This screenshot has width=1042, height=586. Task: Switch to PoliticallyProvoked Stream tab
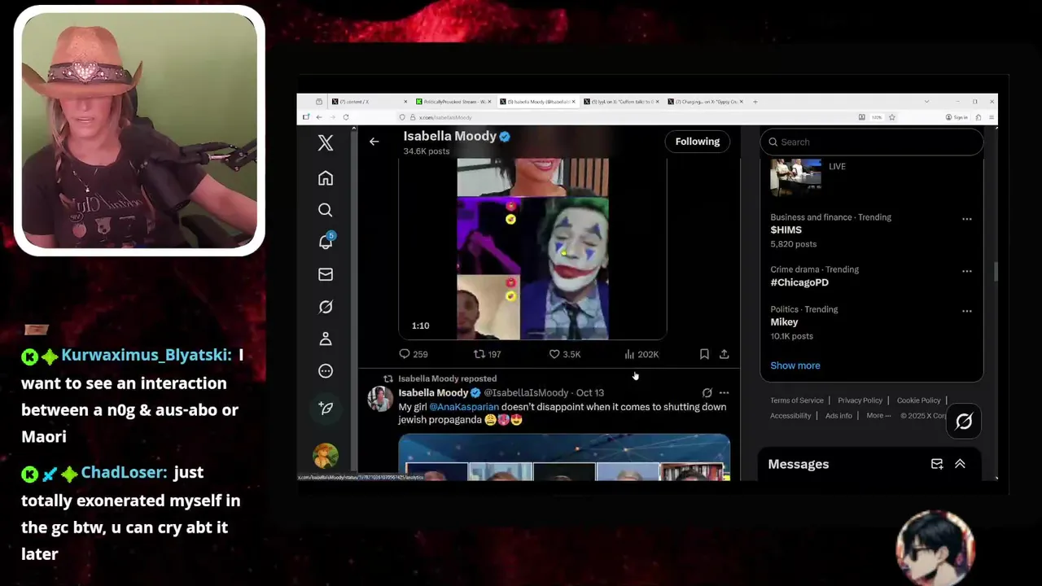point(453,102)
